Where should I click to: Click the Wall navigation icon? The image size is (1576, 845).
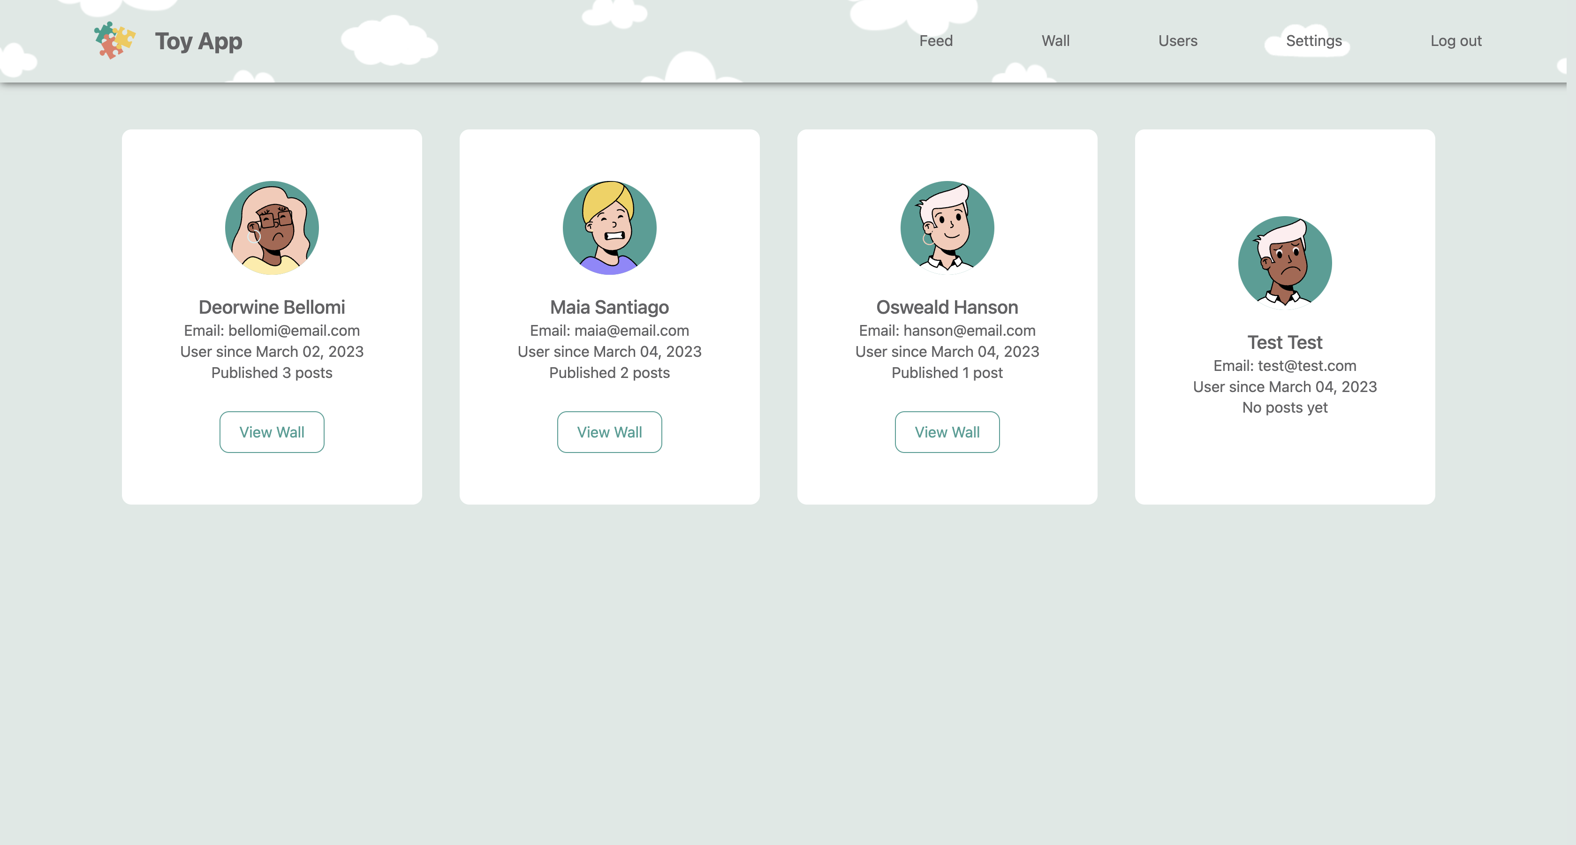tap(1055, 41)
